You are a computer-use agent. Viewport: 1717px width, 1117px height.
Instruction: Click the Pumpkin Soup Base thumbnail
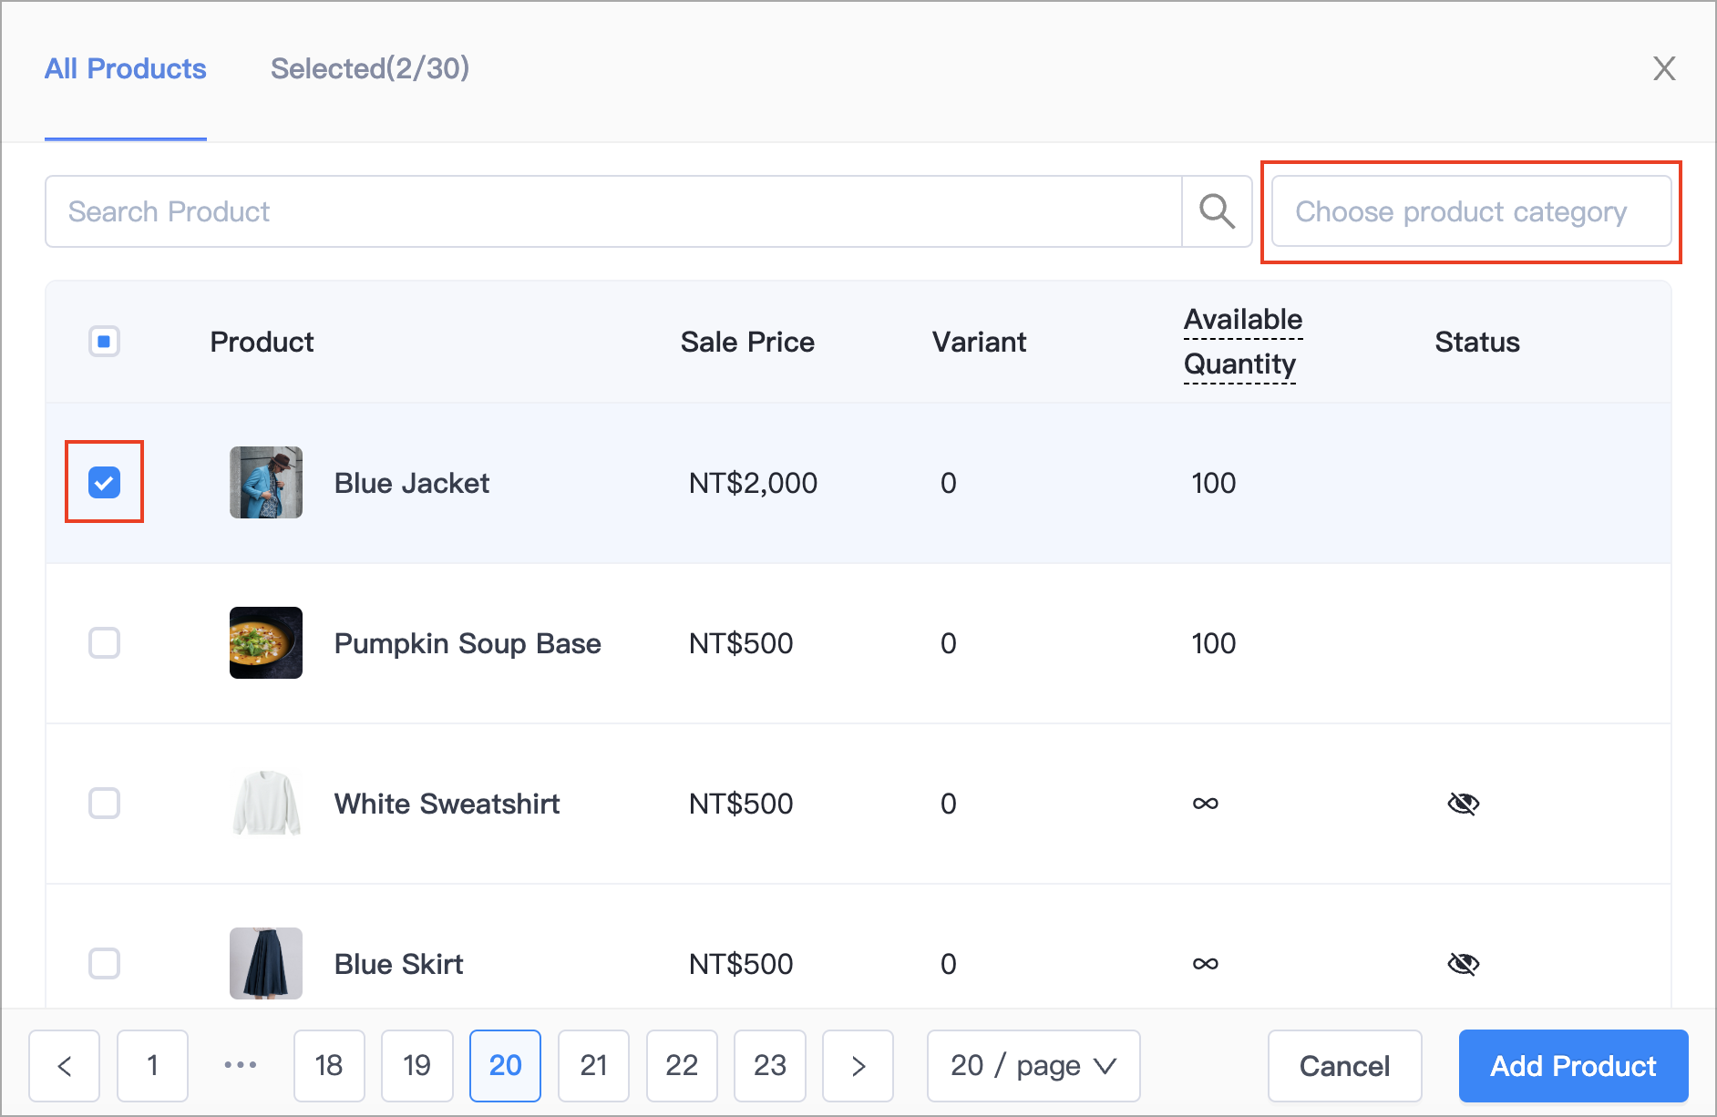coord(266,643)
